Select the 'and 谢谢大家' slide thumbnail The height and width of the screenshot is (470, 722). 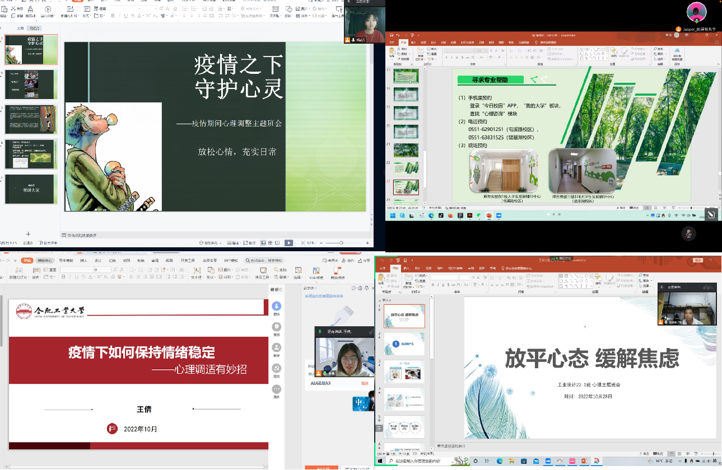(x=31, y=189)
